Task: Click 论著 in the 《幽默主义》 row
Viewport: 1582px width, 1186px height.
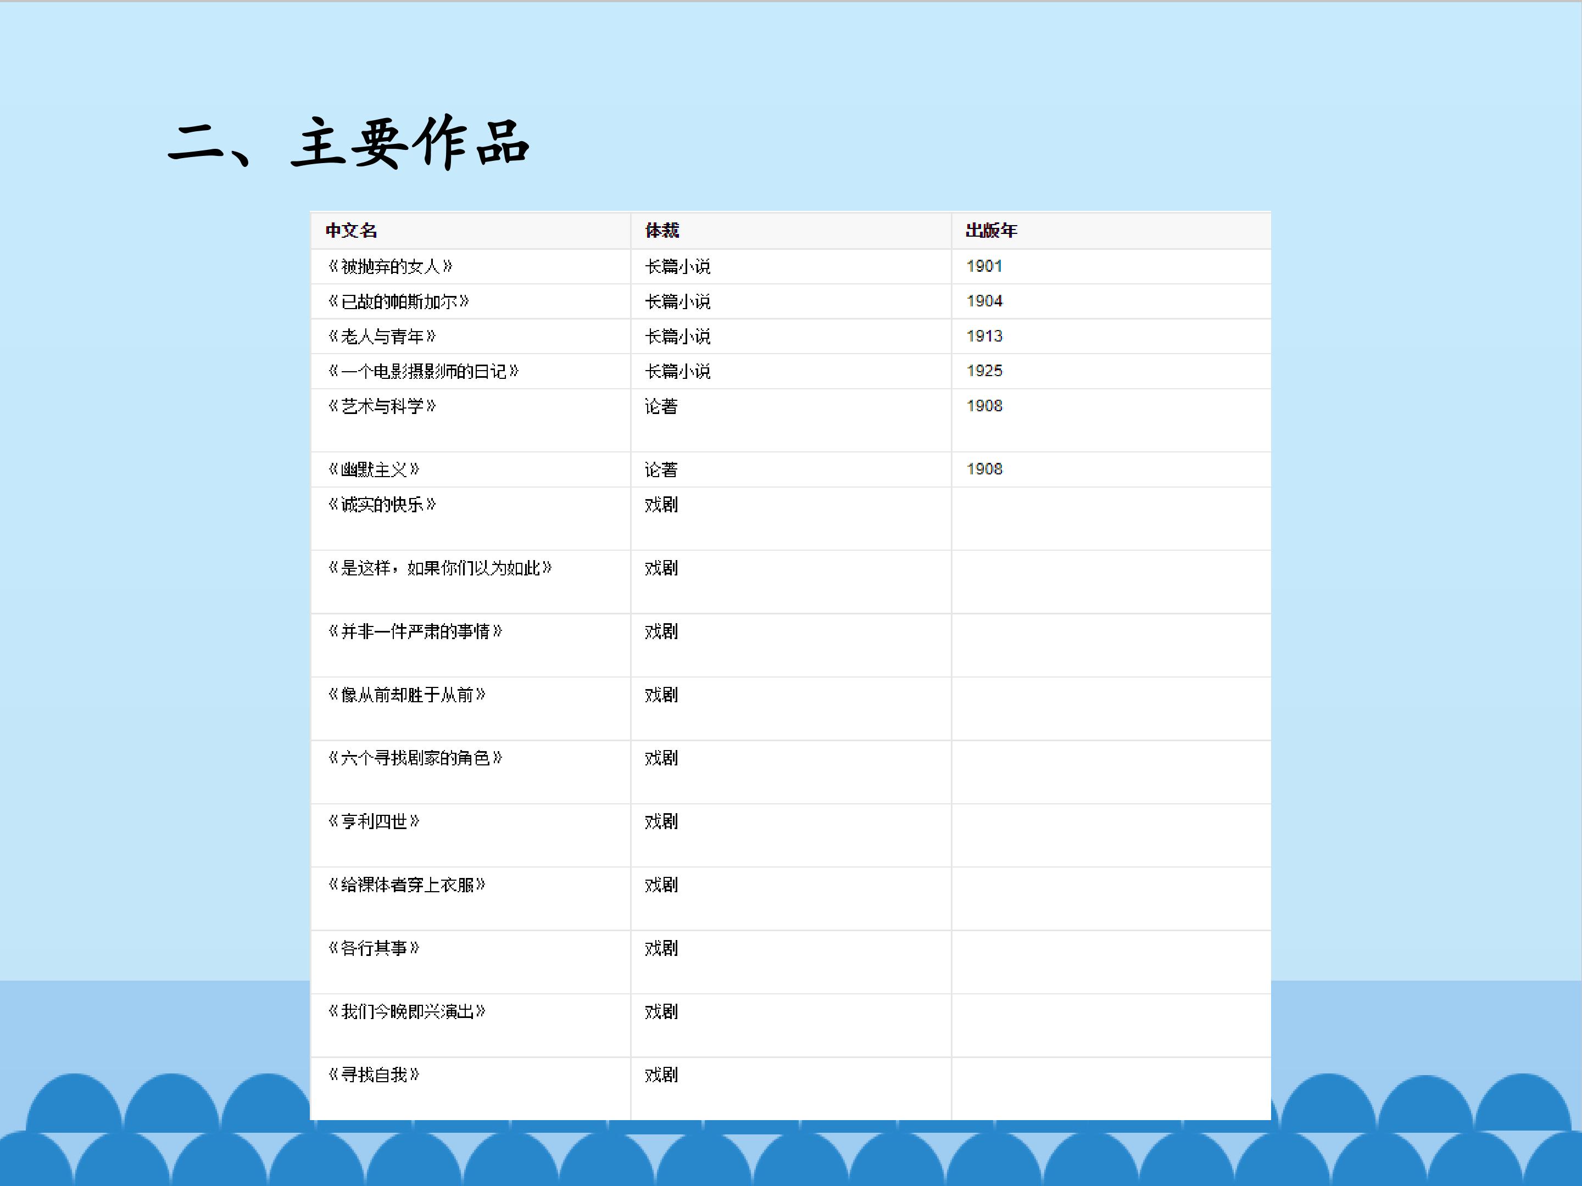Action: coord(661,469)
